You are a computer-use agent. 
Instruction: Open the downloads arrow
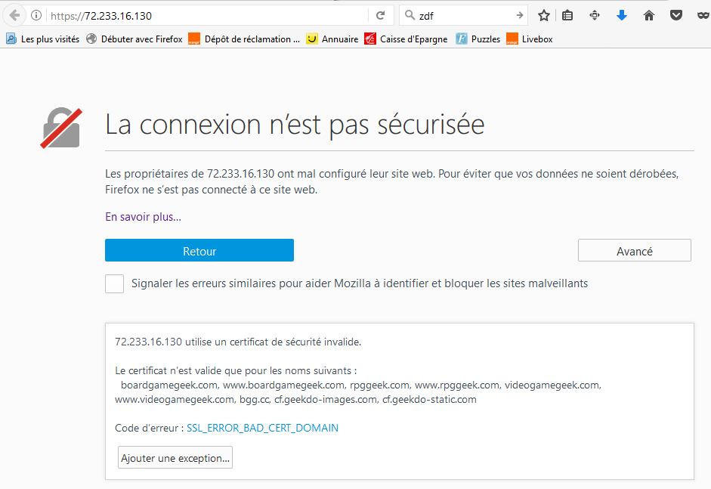coord(622,15)
